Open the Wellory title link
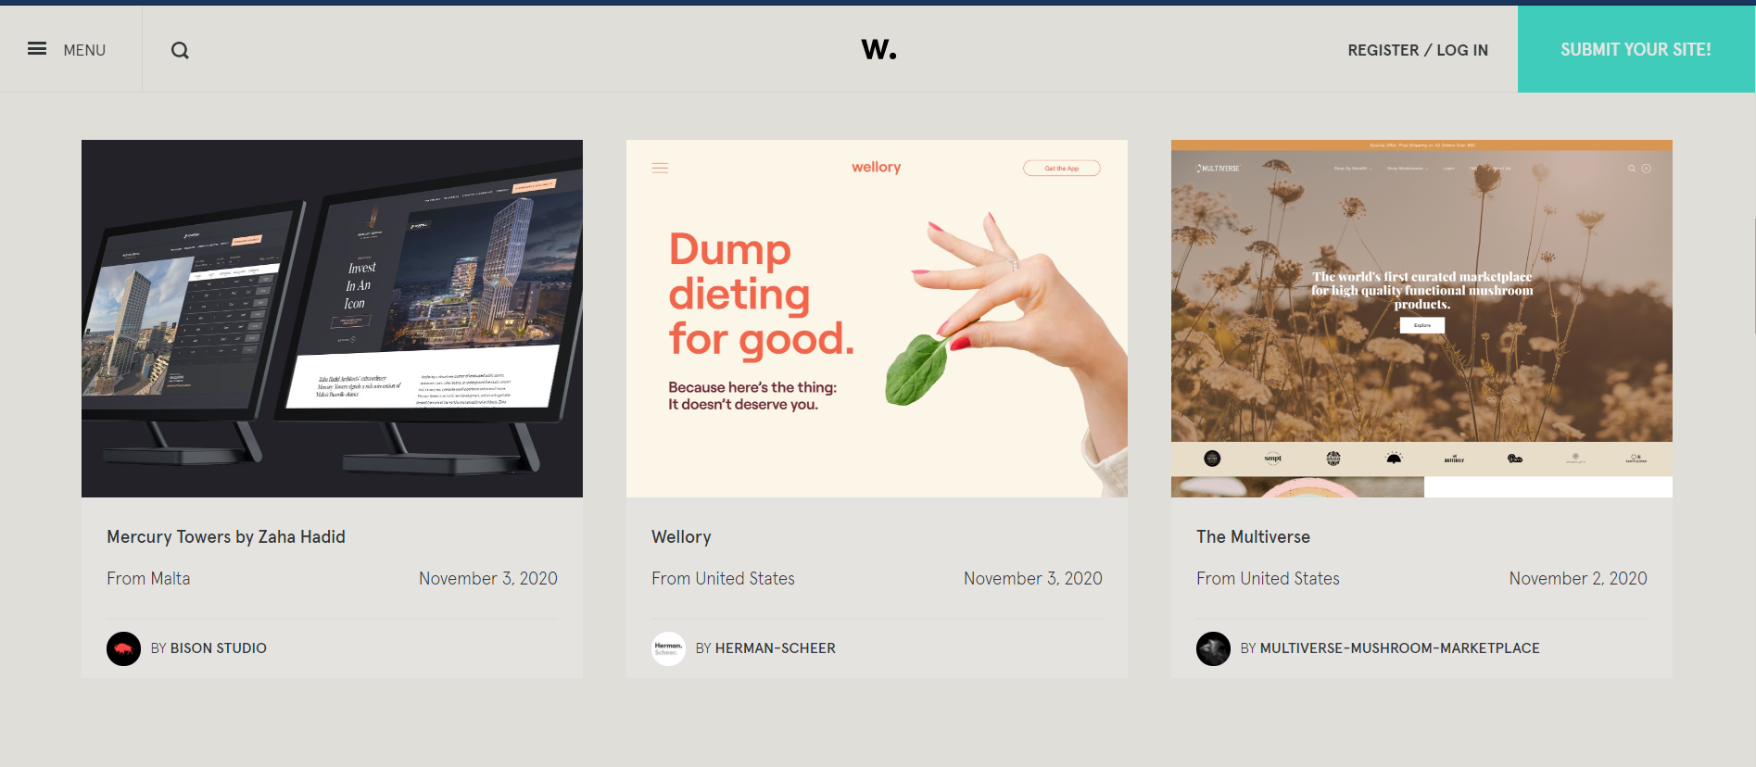The height and width of the screenshot is (767, 1756). (681, 537)
